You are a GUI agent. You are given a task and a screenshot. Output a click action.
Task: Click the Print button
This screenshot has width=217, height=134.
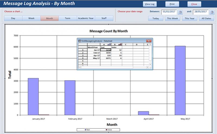[x=172, y=4]
